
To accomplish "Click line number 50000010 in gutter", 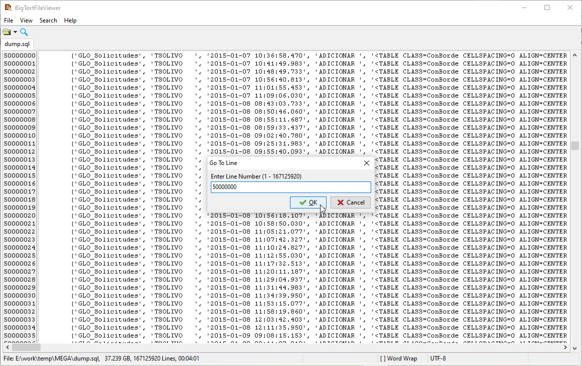I will (20, 135).
